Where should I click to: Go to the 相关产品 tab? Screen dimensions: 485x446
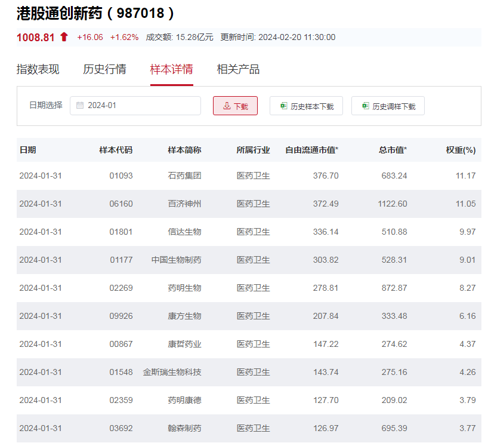click(x=238, y=69)
